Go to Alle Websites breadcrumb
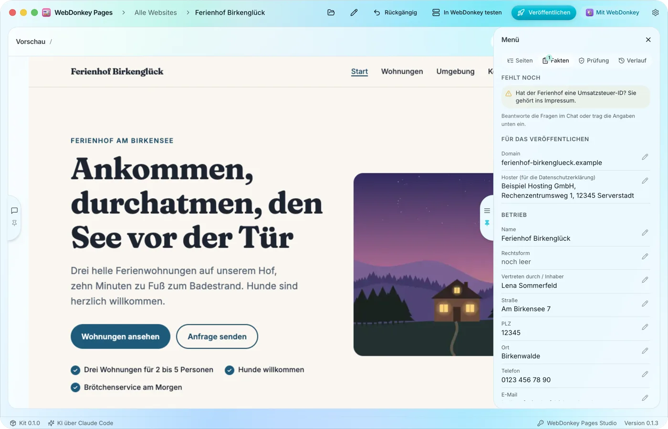Screen dimensions: 668x429 pyautogui.click(x=156, y=12)
